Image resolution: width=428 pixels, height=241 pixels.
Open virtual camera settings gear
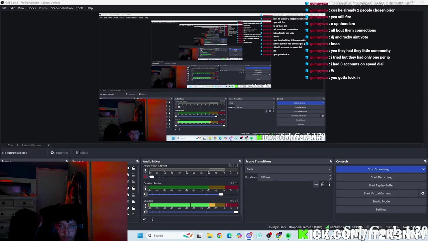(x=423, y=193)
